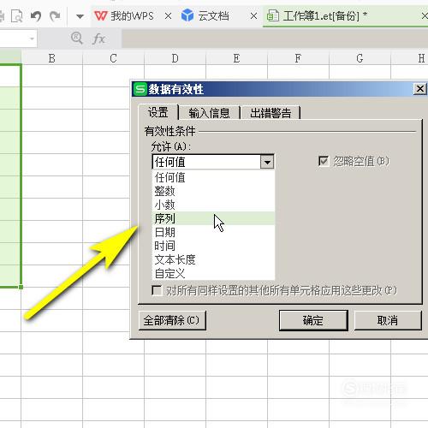This screenshot has height=428, width=428.
Task: Select column C header
Action: click(x=113, y=58)
